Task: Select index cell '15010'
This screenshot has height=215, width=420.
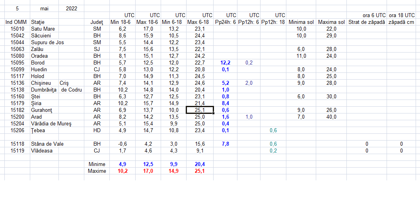Action: [17, 29]
